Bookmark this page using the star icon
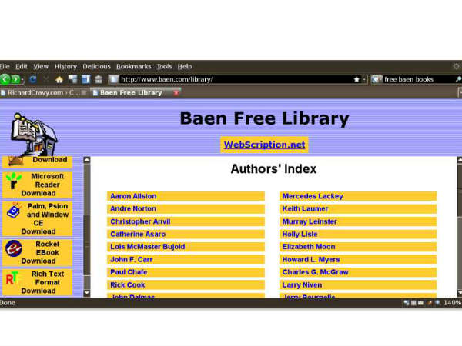The width and height of the screenshot is (462, 346). point(356,79)
